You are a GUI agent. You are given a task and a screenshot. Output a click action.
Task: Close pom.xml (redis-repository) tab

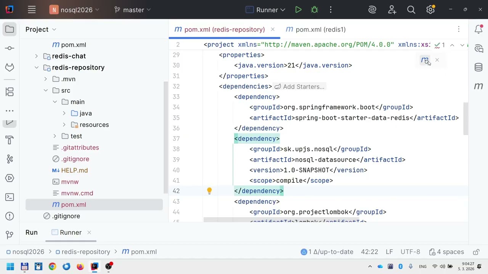click(x=273, y=29)
